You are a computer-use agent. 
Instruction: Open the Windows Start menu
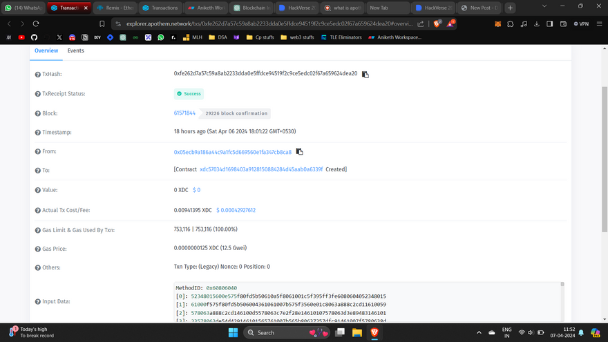point(234,332)
